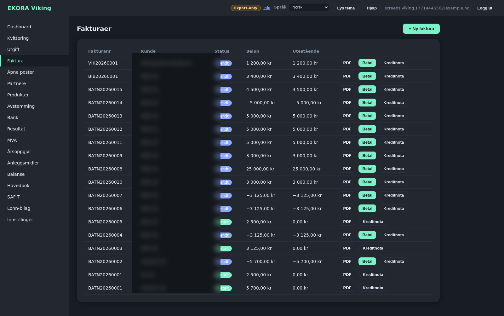504x316 pixels.
Task: Click the EKORA Viking logo
Action: click(29, 8)
